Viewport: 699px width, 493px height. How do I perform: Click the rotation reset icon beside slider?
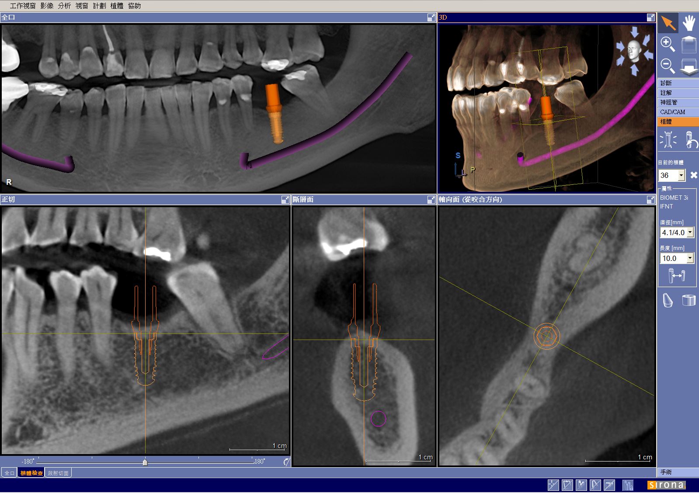(286, 462)
